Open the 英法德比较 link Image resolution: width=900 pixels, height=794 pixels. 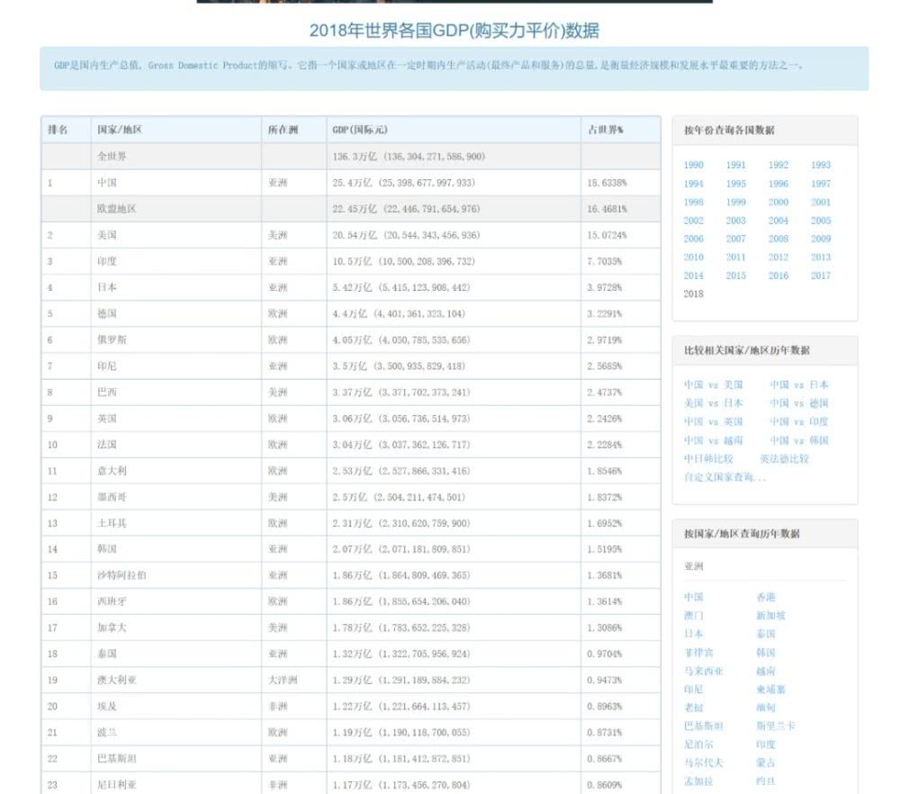[784, 459]
